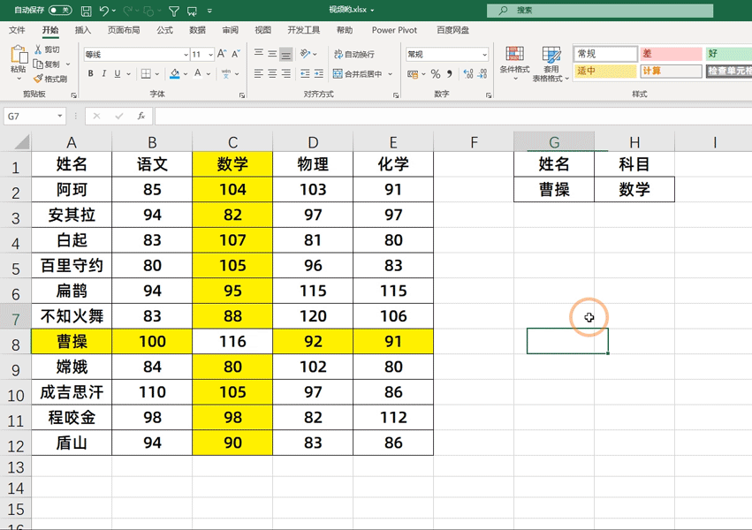
Task: Click the increase decimal icon
Action: pyautogui.click(x=468, y=74)
